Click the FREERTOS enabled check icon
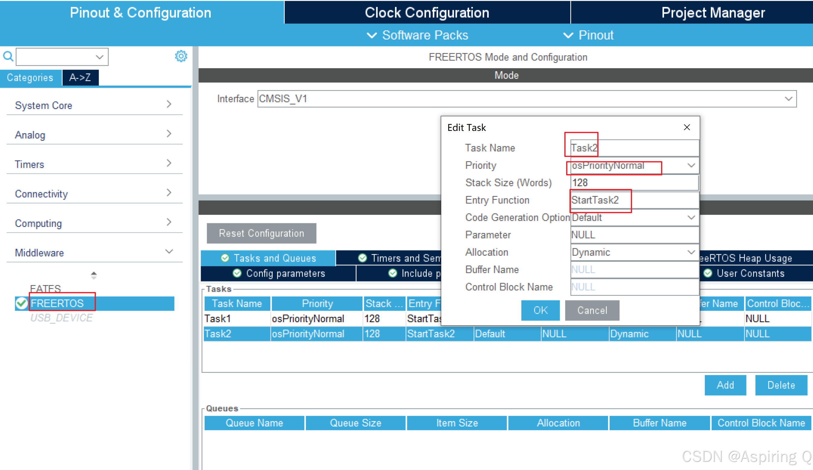Image resolution: width=813 pixels, height=470 pixels. pos(22,303)
